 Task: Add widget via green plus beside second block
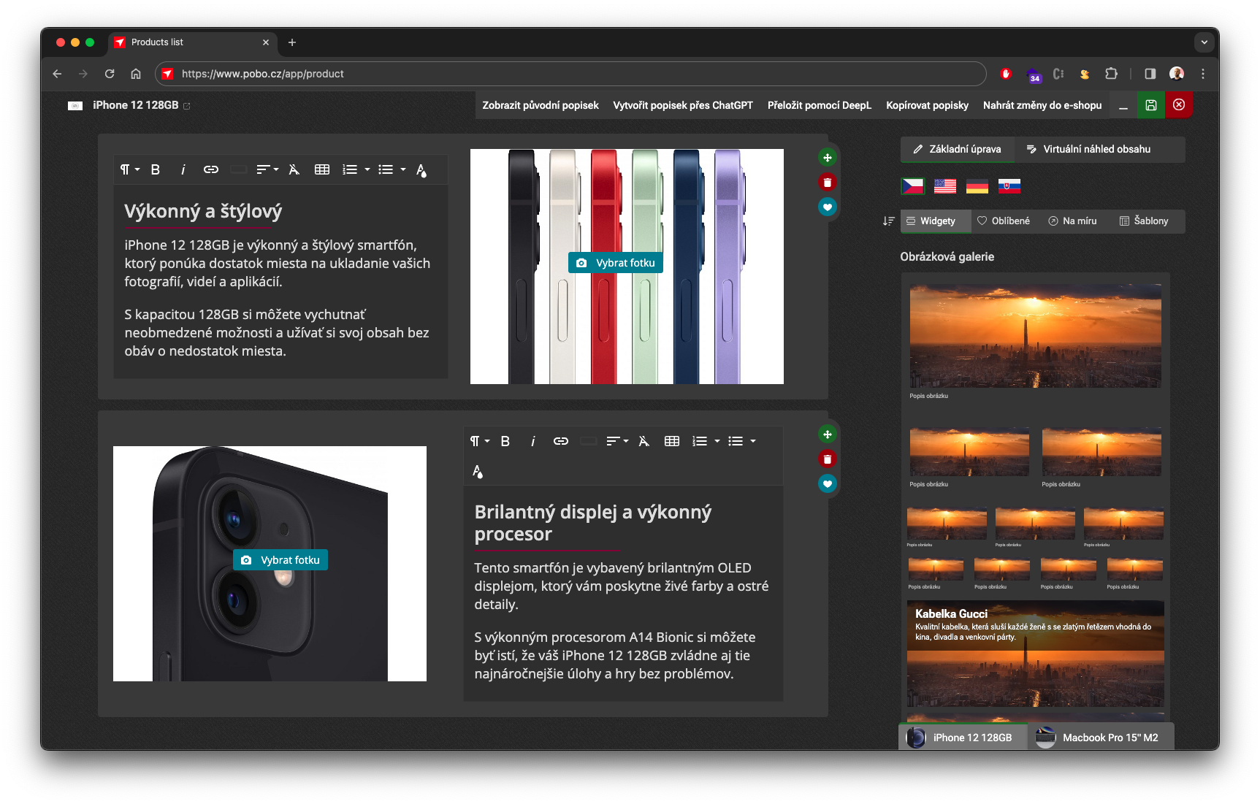click(827, 434)
